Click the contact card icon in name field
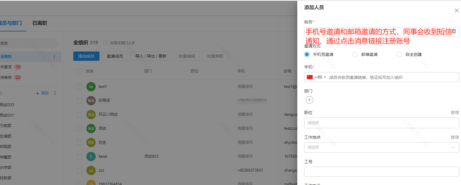 [x=454, y=31]
